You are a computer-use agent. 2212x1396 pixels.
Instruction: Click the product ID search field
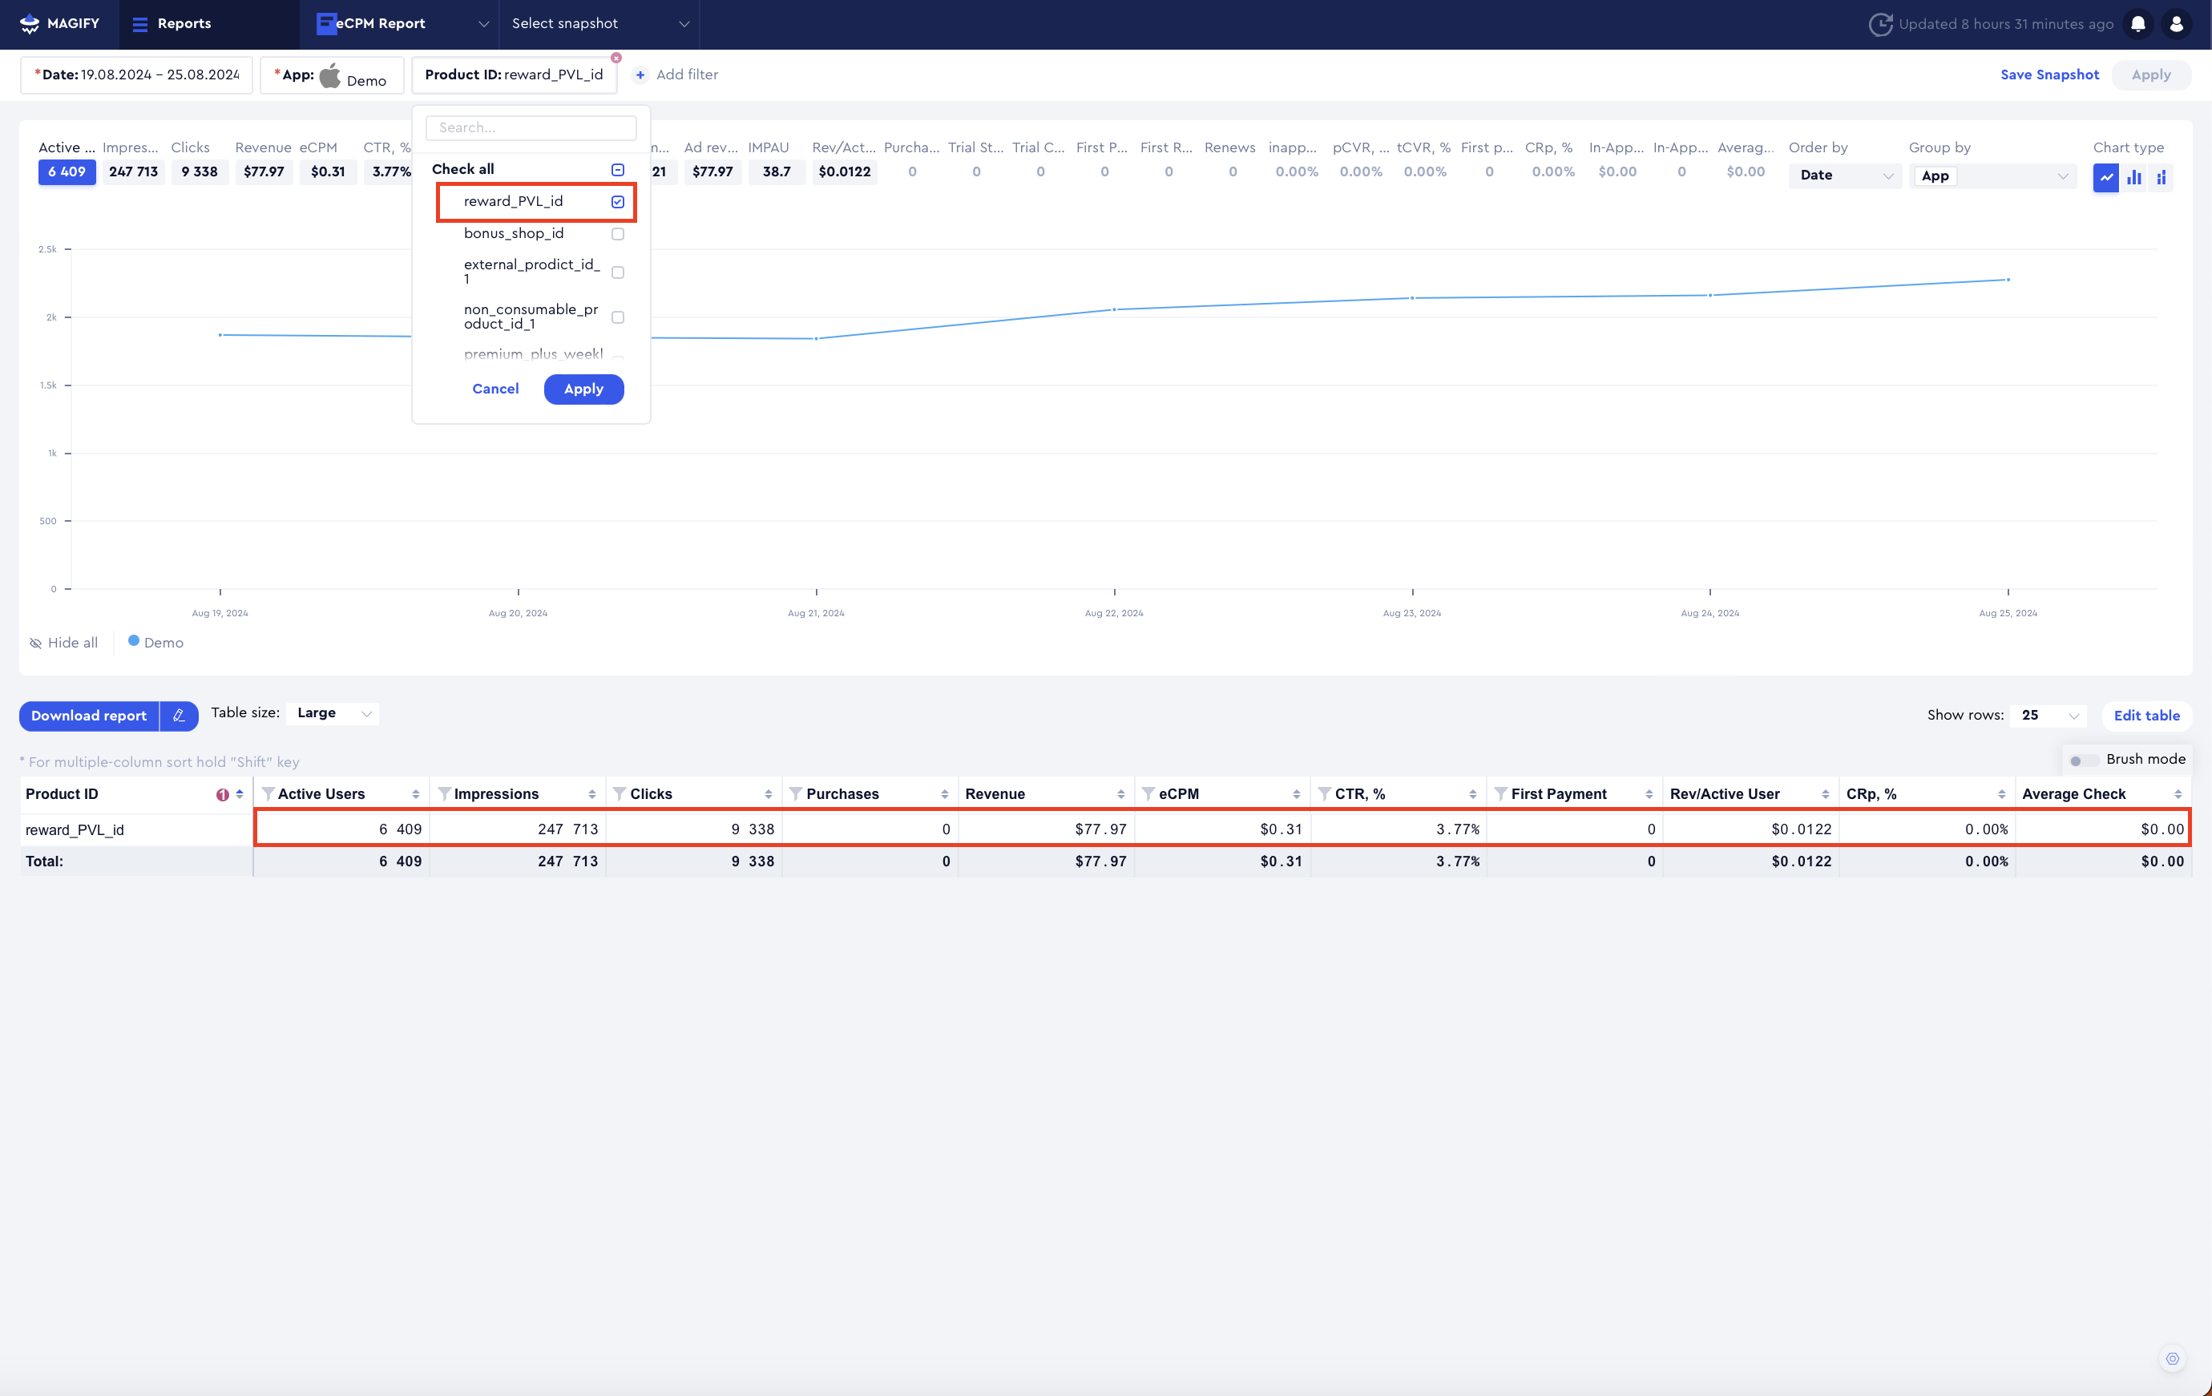click(531, 127)
